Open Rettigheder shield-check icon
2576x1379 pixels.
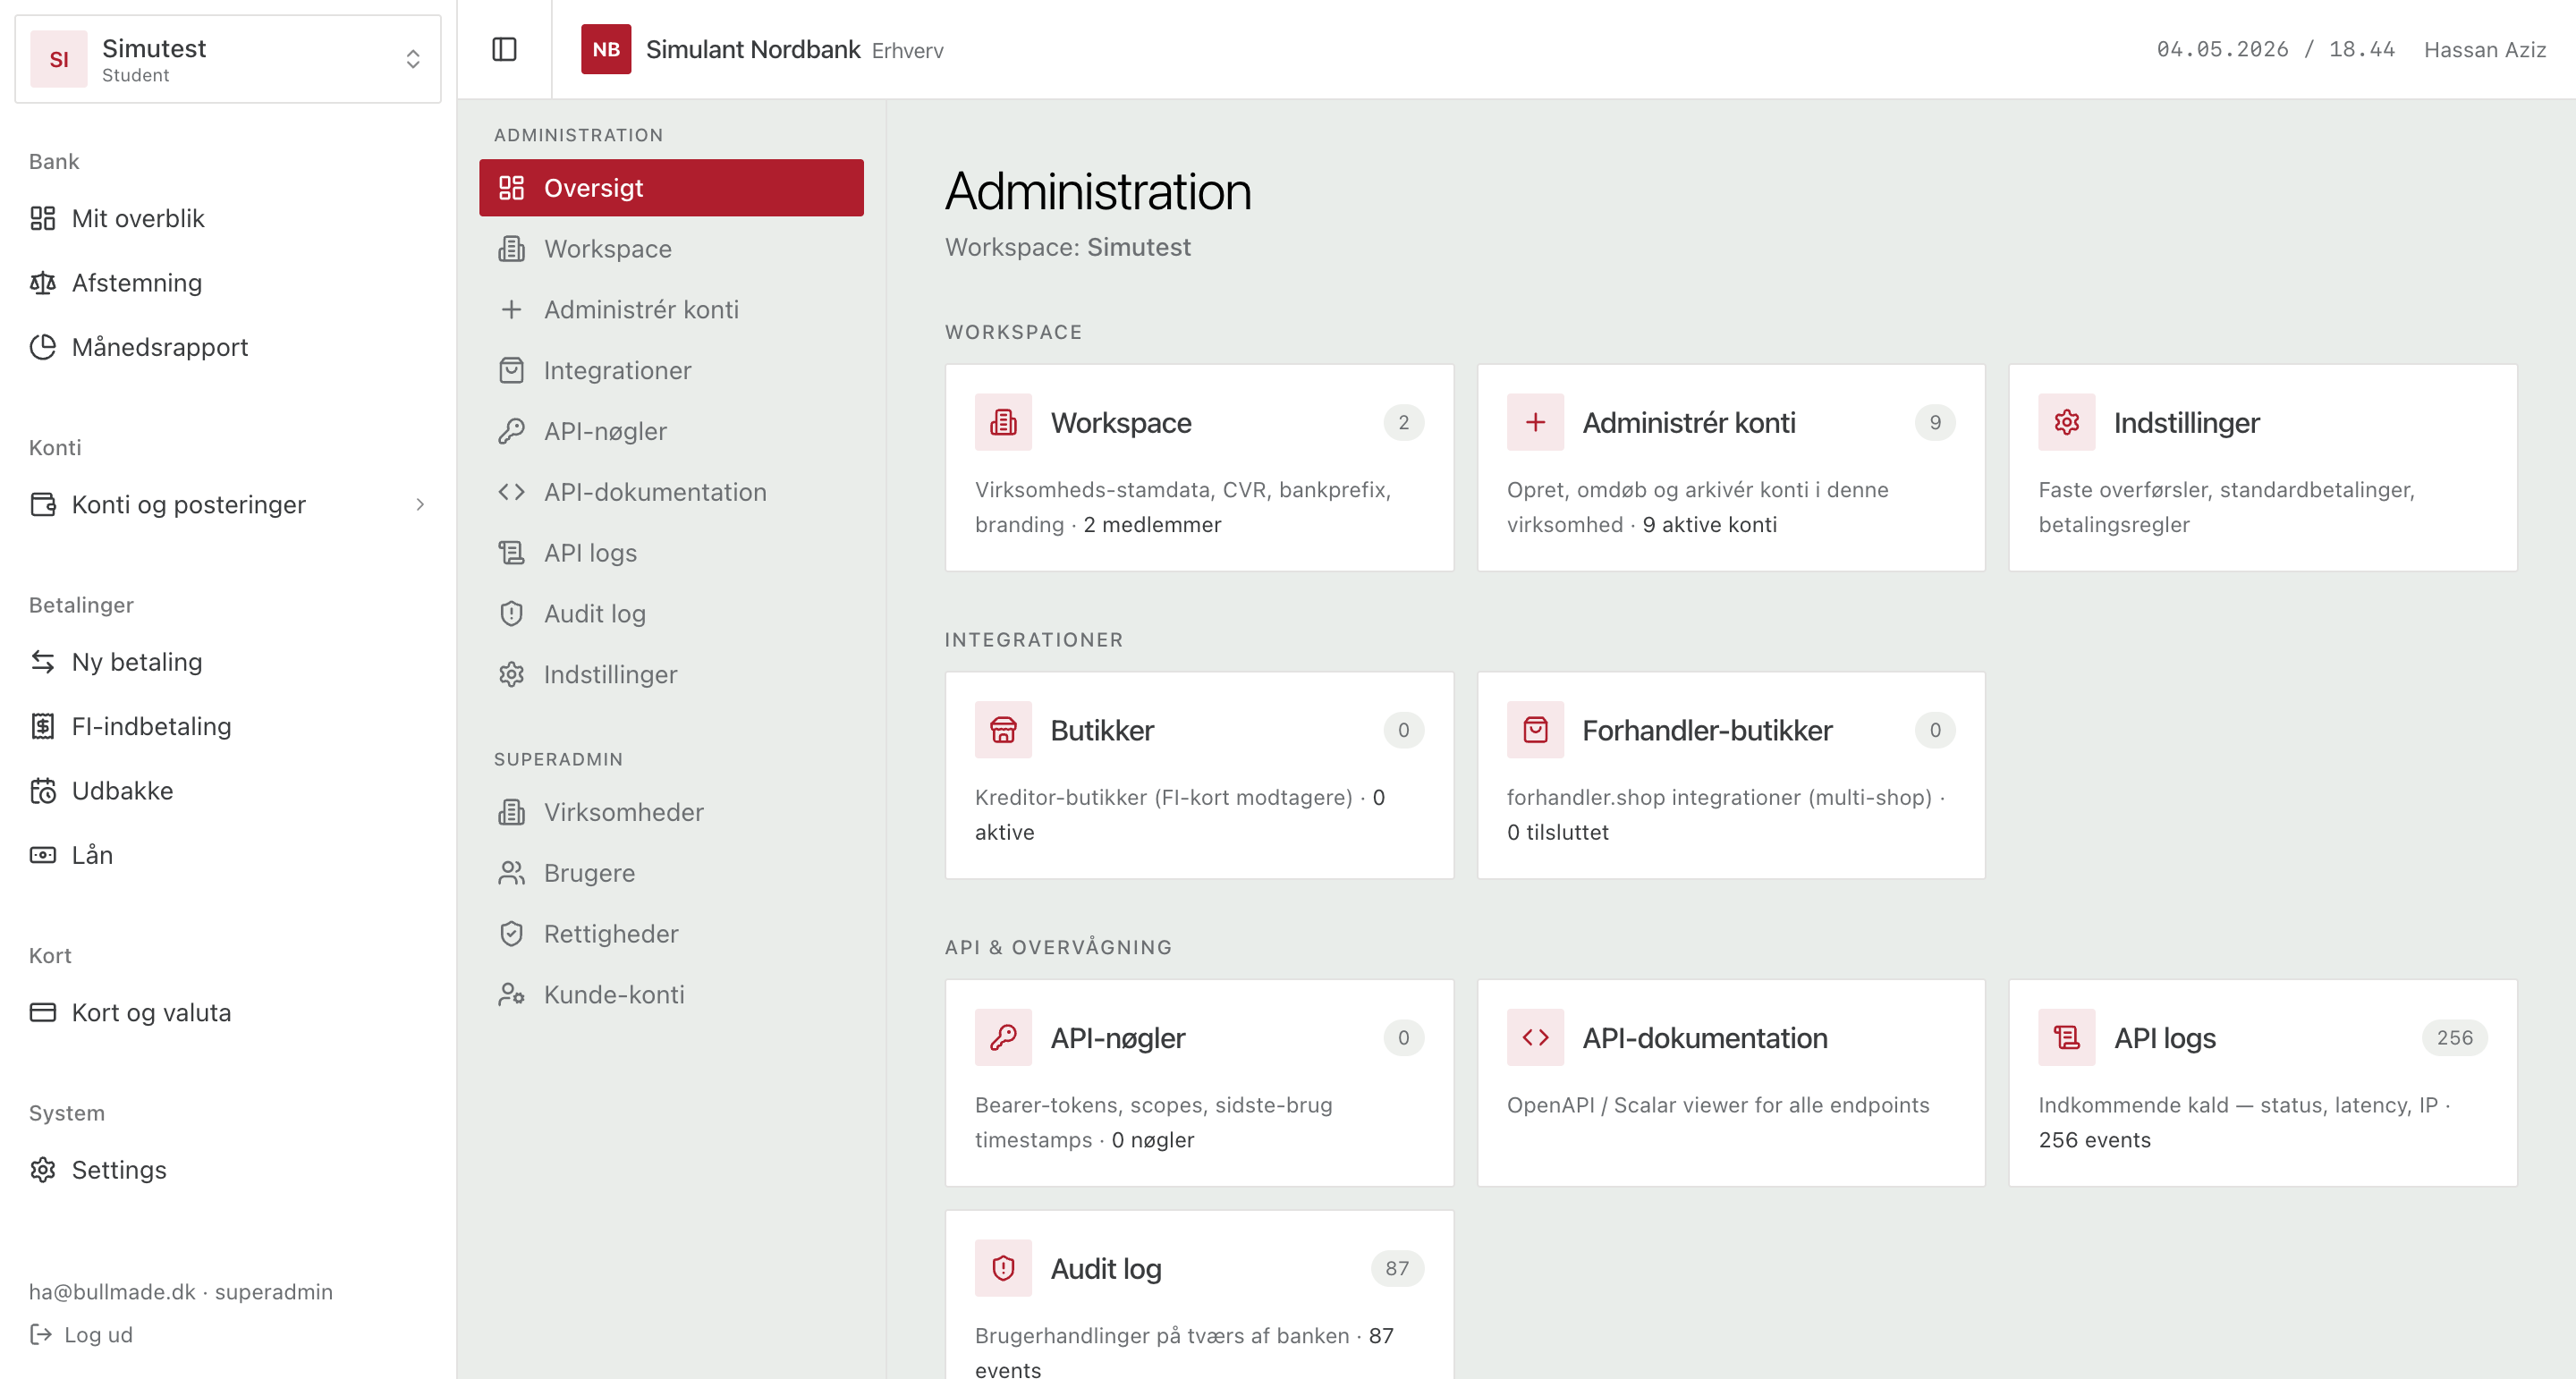point(511,934)
